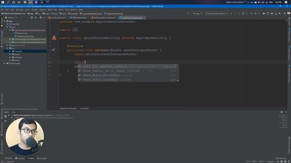The width and height of the screenshot is (291, 163).
Task: Open Task View in the taskbar
Action: tap(19, 2)
